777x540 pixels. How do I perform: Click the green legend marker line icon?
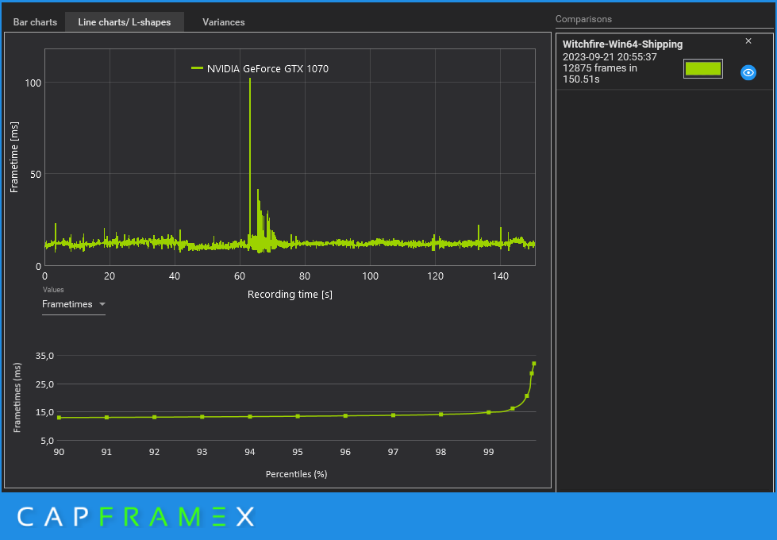pyautogui.click(x=197, y=68)
